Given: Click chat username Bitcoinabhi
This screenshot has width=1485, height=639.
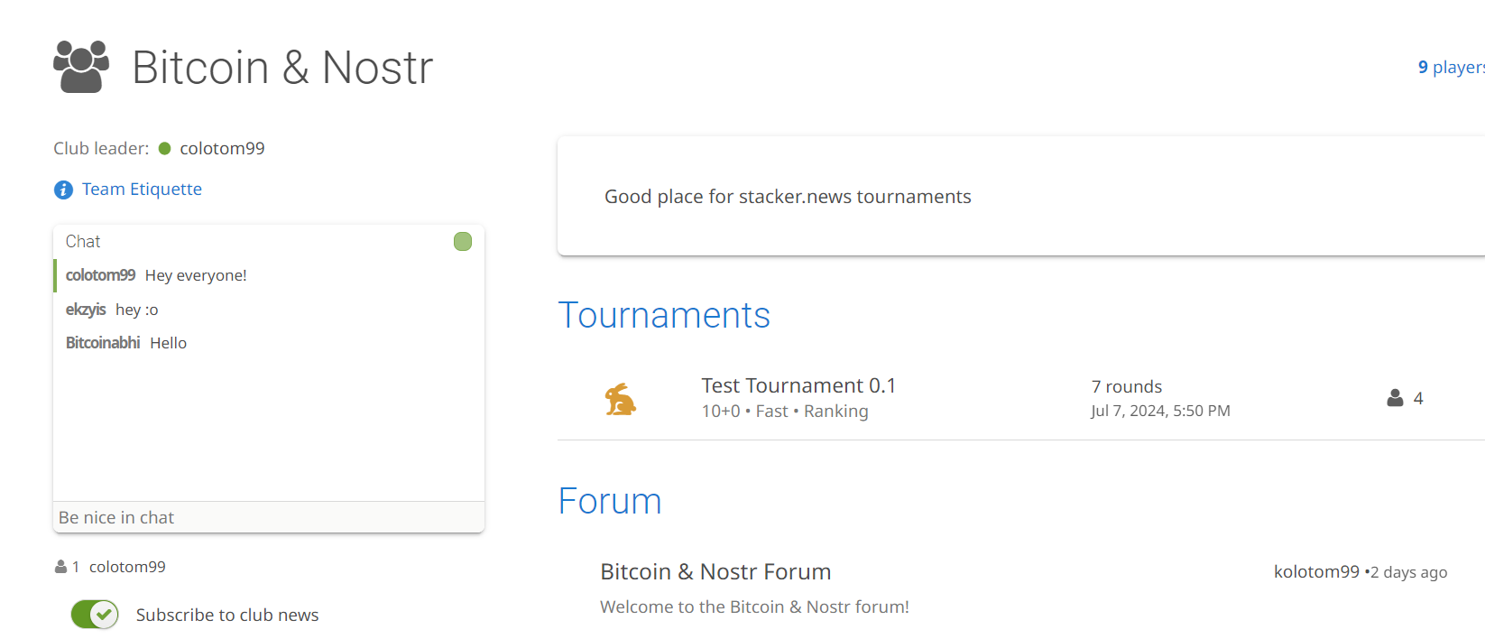Looking at the screenshot, I should click(x=103, y=343).
